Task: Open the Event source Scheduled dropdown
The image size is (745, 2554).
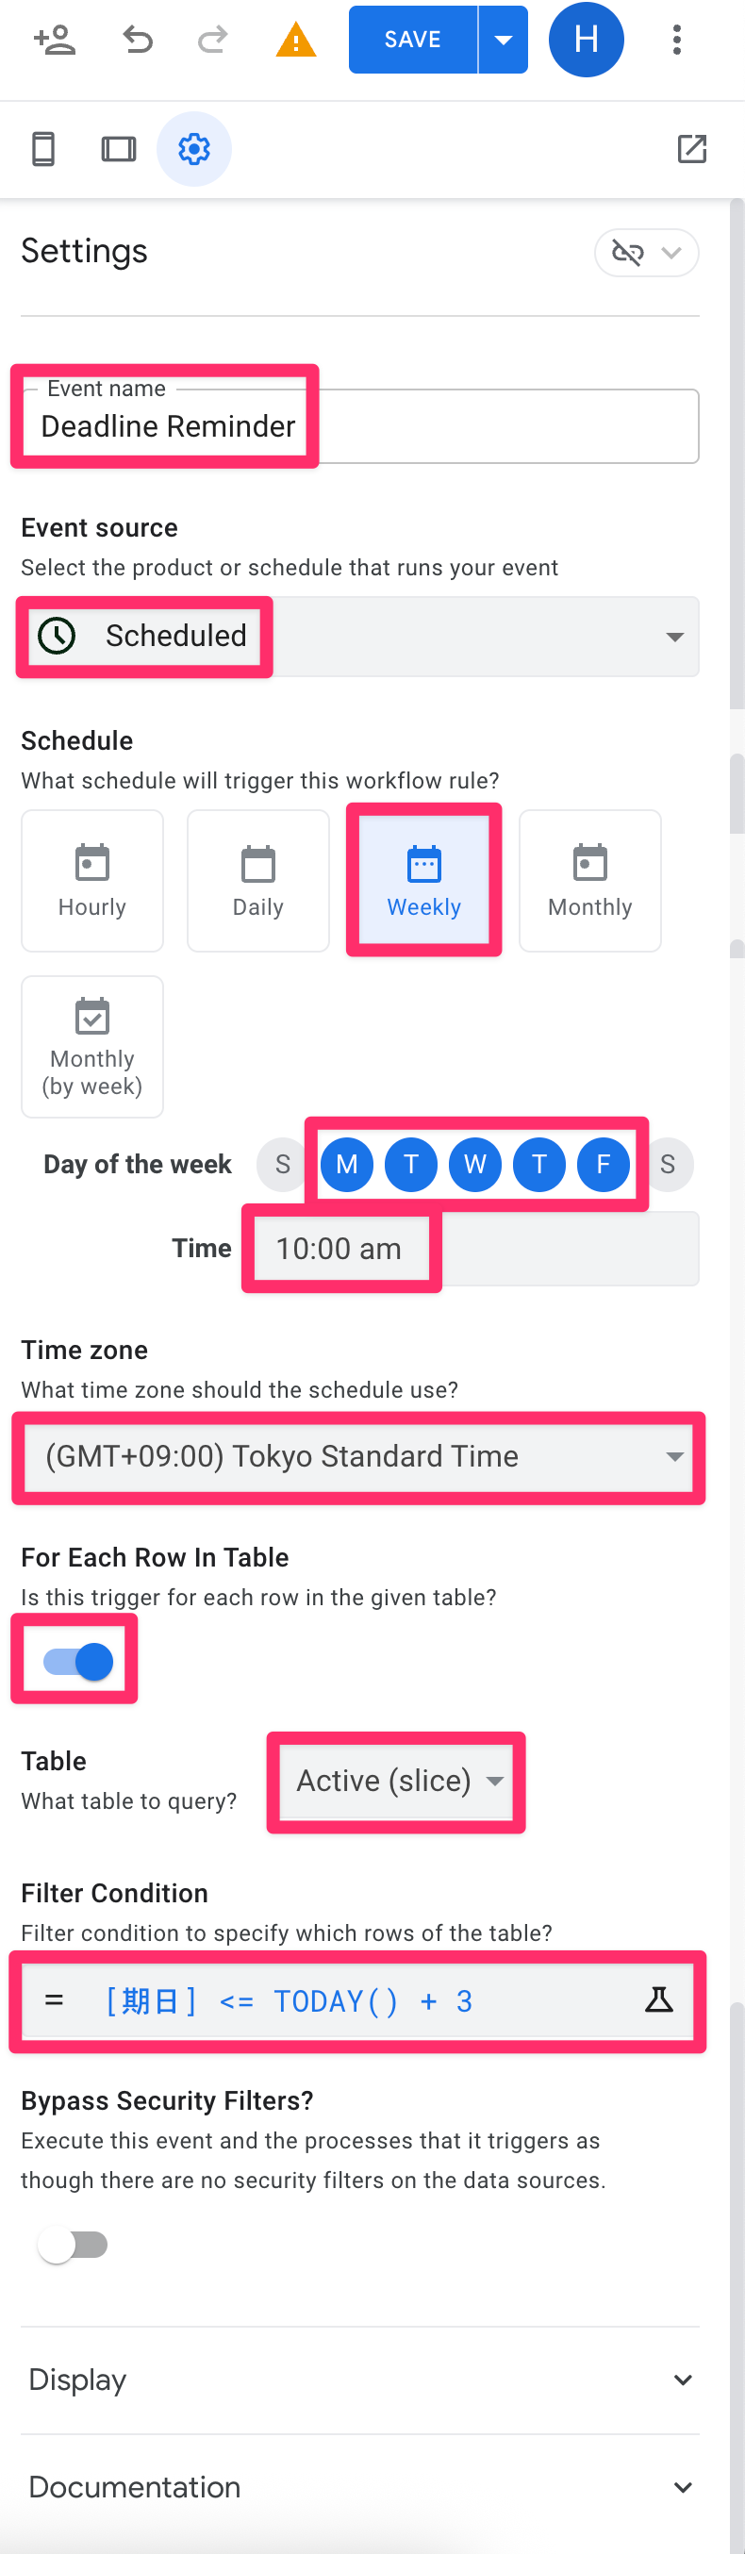Action: point(357,636)
